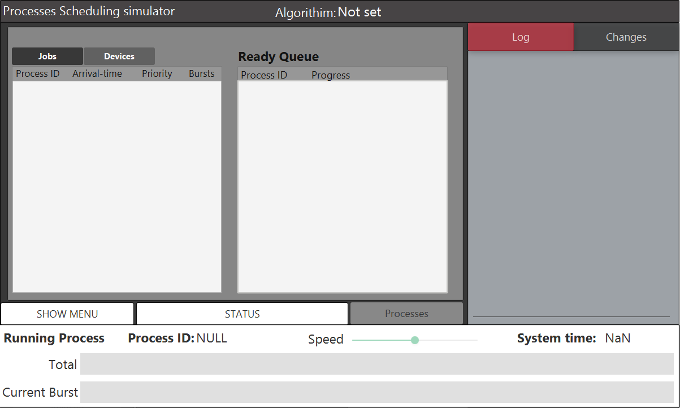The image size is (680, 408).
Task: Click the Total progress bar
Action: click(376, 364)
